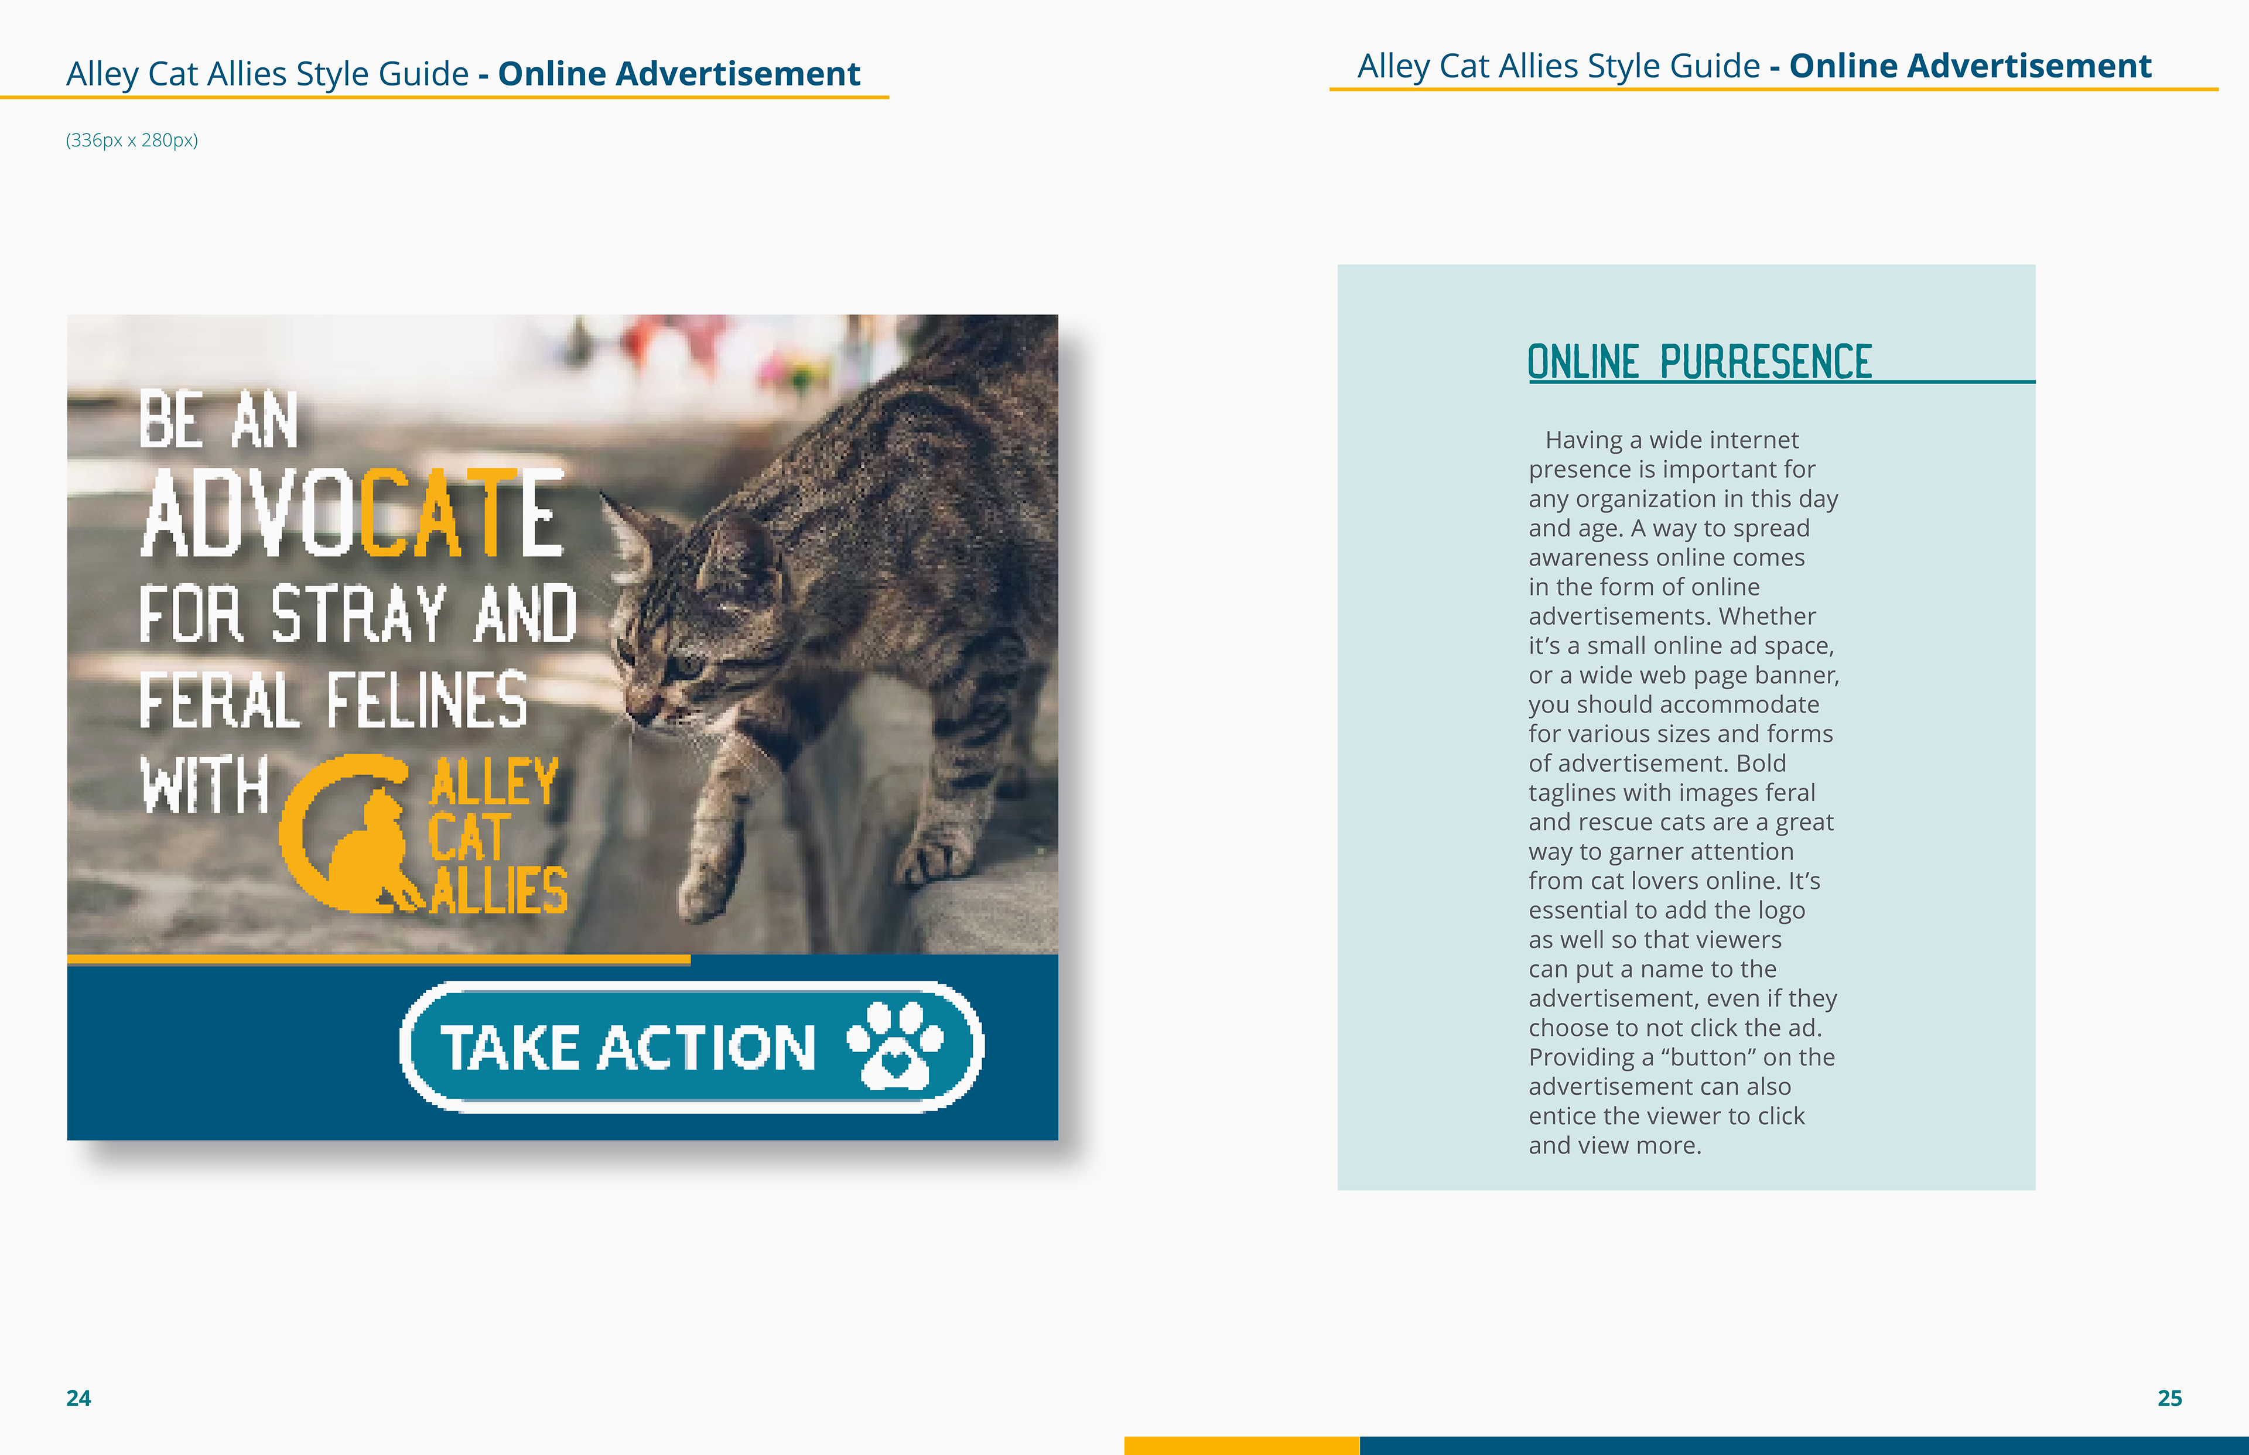Image resolution: width=2249 pixels, height=1455 pixels.
Task: Click the ONLINE PURRESENCE heading
Action: 1699,363
